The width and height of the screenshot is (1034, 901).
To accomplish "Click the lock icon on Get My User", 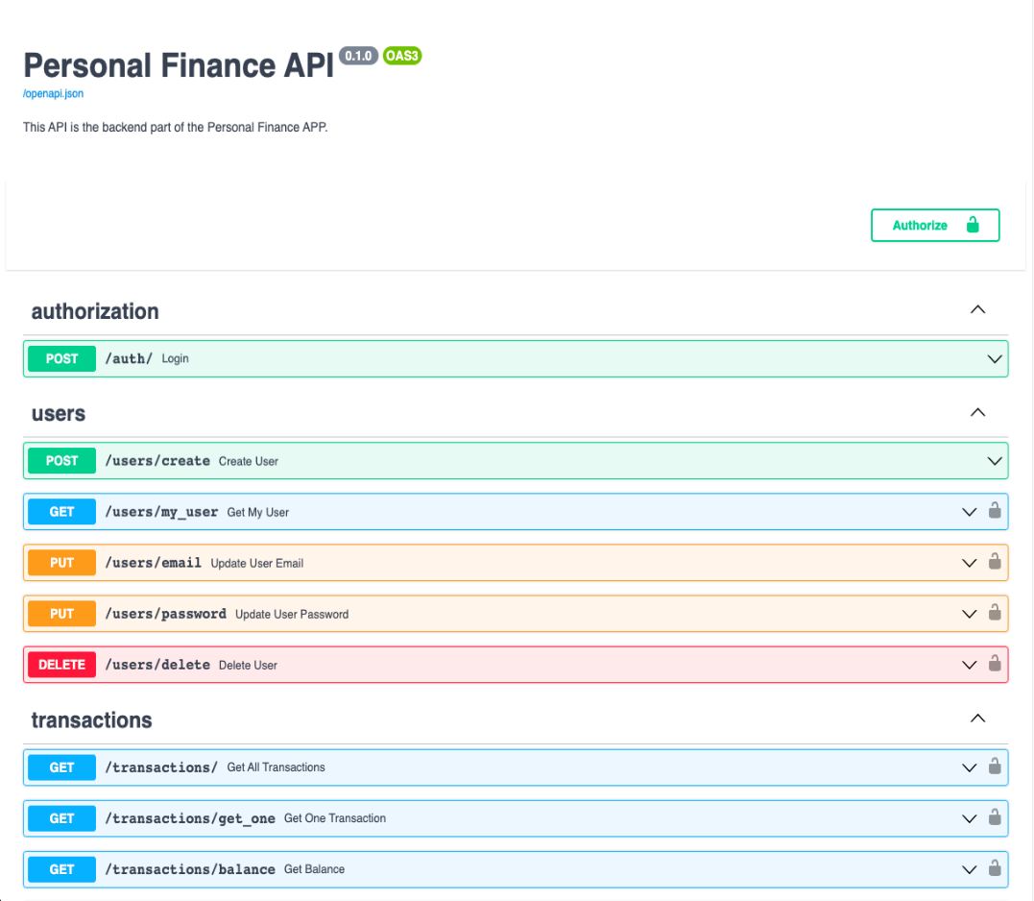I will coord(995,511).
